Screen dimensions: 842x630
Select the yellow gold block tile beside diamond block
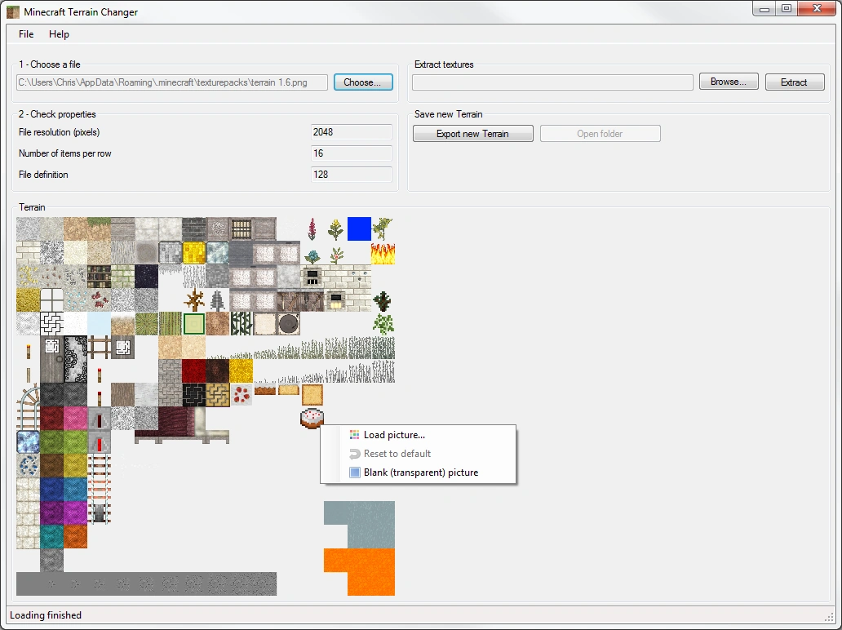click(194, 252)
